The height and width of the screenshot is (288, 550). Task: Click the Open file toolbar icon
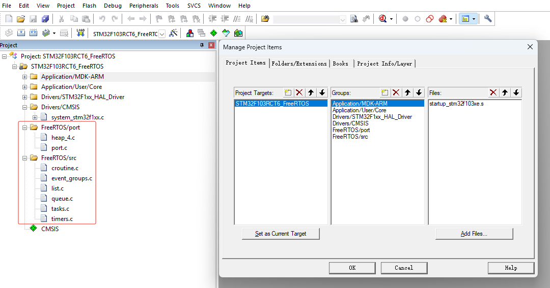(21, 19)
